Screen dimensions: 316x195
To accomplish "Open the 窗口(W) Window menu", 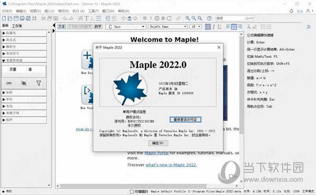I will tap(108, 11).
